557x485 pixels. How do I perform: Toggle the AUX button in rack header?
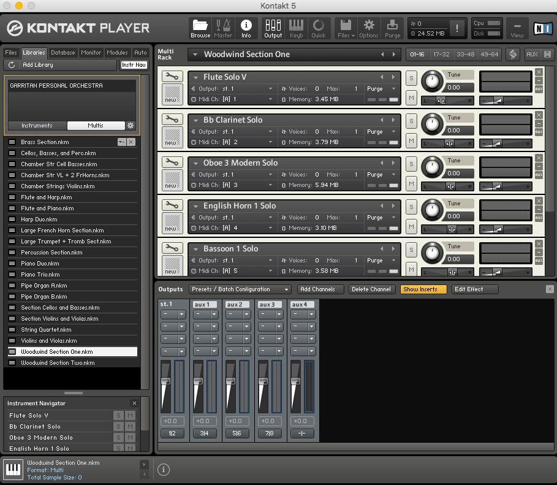point(532,55)
